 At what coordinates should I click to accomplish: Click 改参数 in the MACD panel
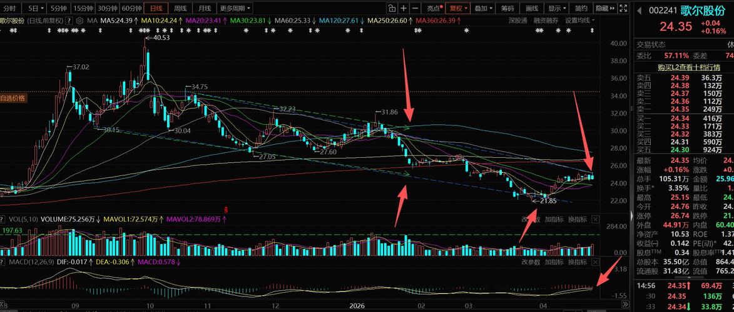click(531, 262)
